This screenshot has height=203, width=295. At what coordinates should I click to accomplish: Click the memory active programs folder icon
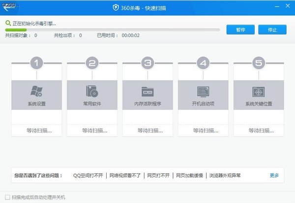point(147,91)
